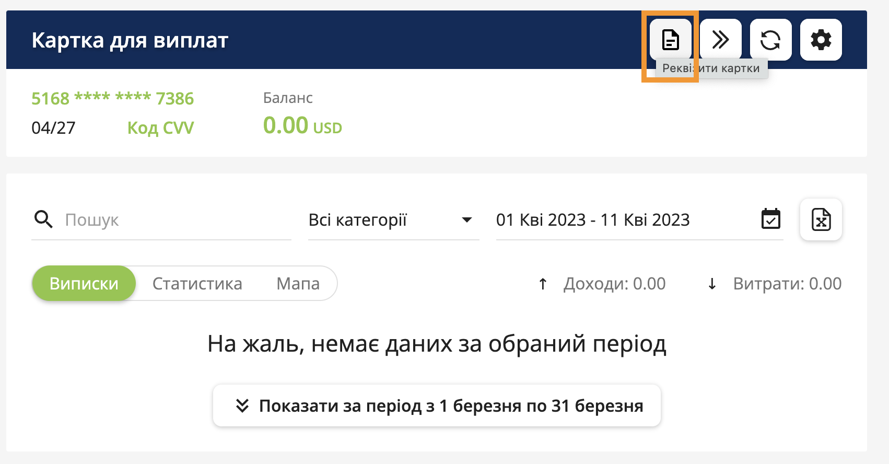
Task: Click the masked card number 5168 7386
Action: tap(112, 98)
